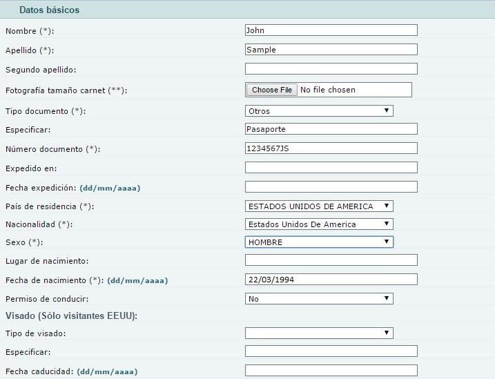Click the Especificar field containing Pasaporte

[x=331, y=129]
